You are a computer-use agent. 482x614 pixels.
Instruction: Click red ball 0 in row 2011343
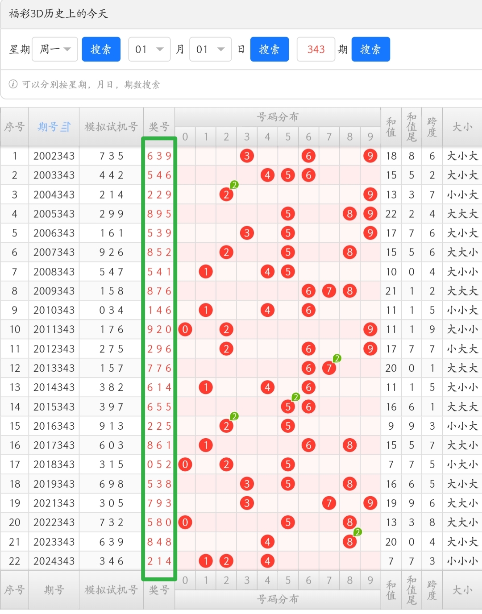pos(185,329)
